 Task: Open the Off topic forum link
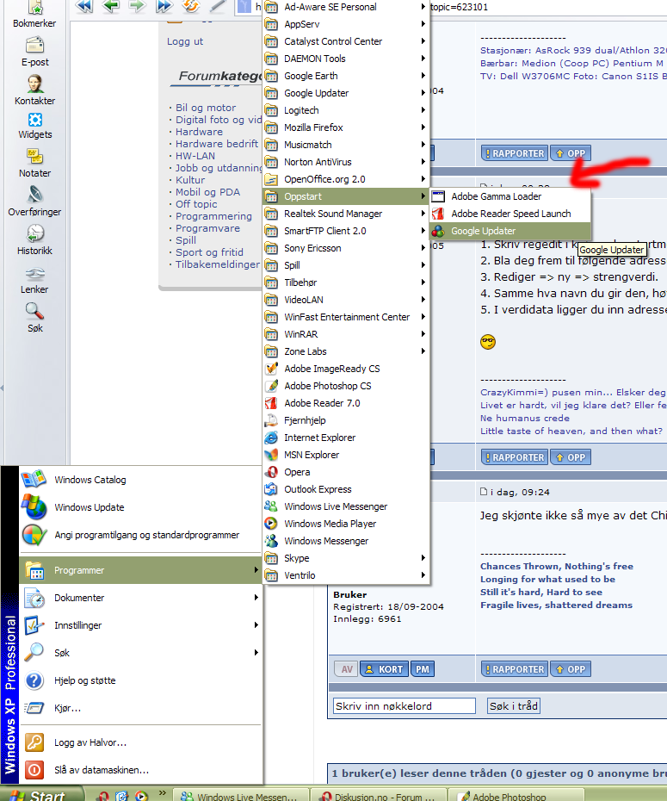(x=196, y=204)
